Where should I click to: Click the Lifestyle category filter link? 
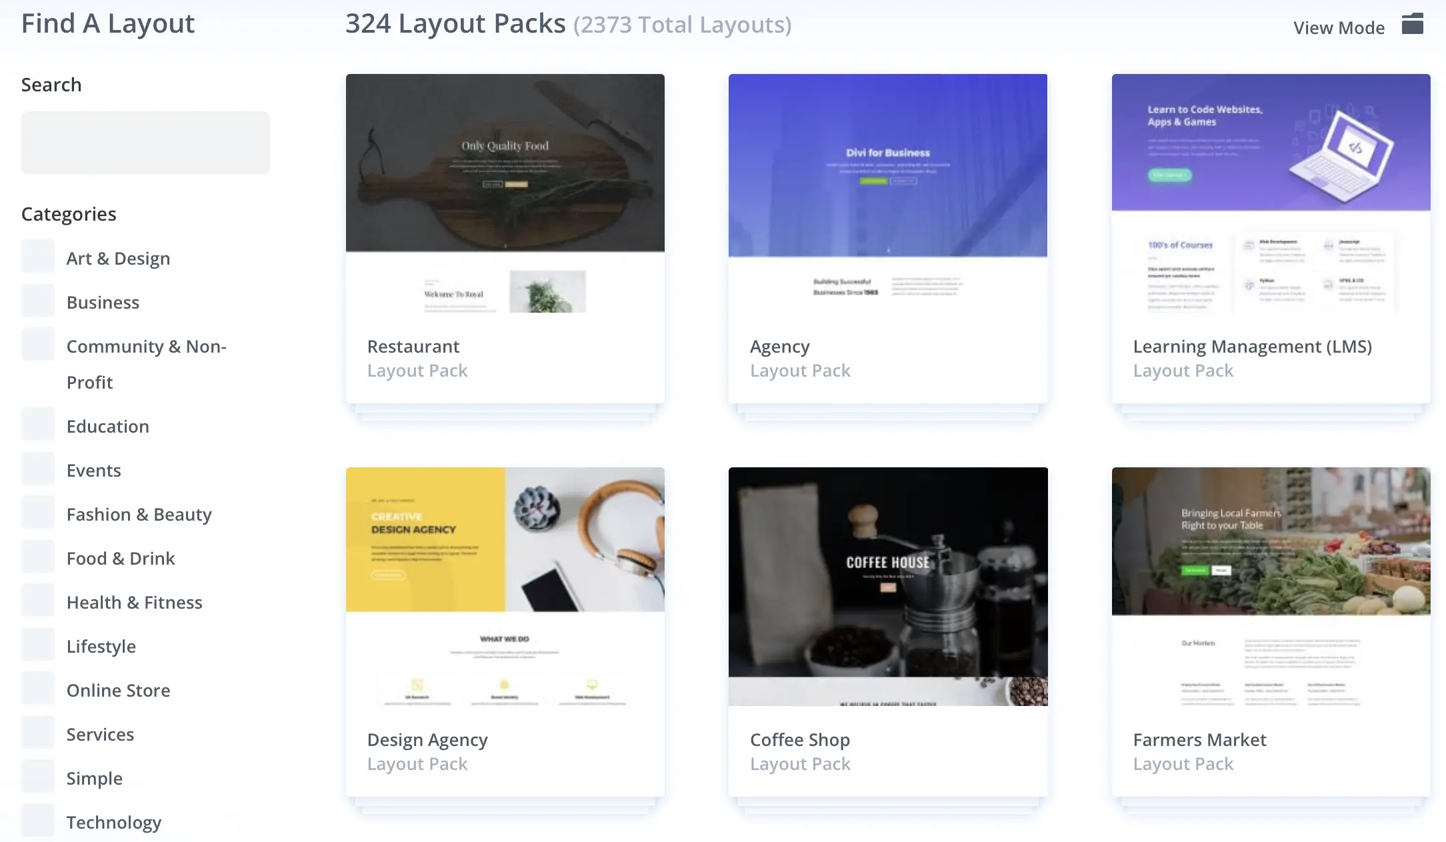click(x=100, y=647)
